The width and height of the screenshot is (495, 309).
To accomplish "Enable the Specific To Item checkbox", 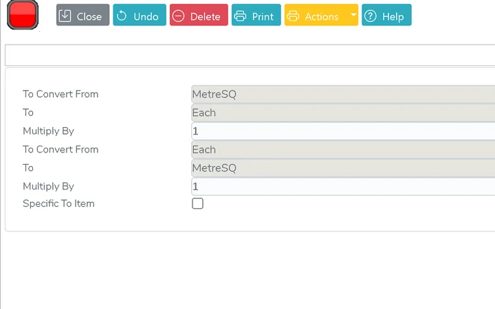I will pyautogui.click(x=197, y=203).
